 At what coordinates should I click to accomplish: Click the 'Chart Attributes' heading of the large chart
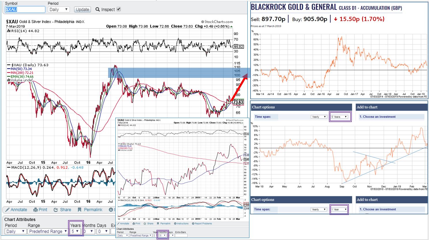coord(20,220)
